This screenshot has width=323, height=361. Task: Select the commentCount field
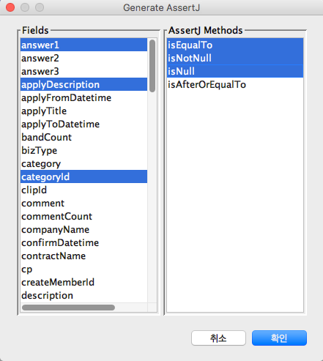pos(83,217)
